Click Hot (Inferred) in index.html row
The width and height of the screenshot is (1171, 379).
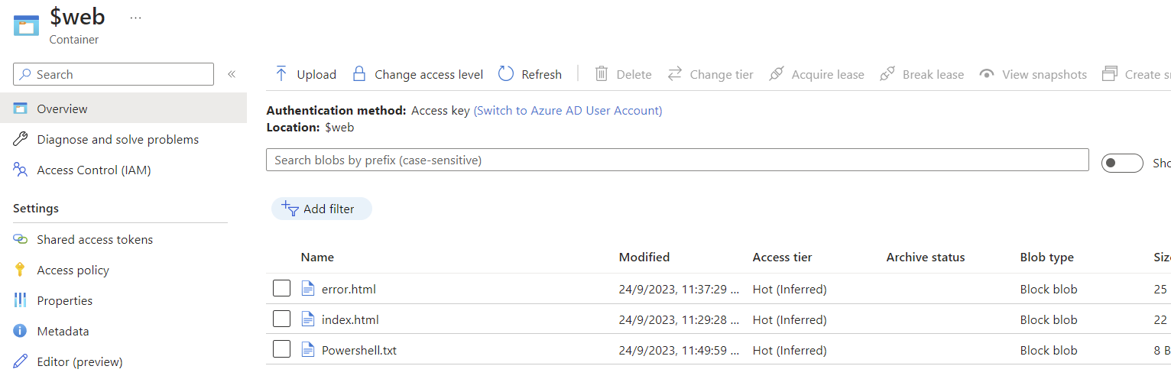click(790, 319)
